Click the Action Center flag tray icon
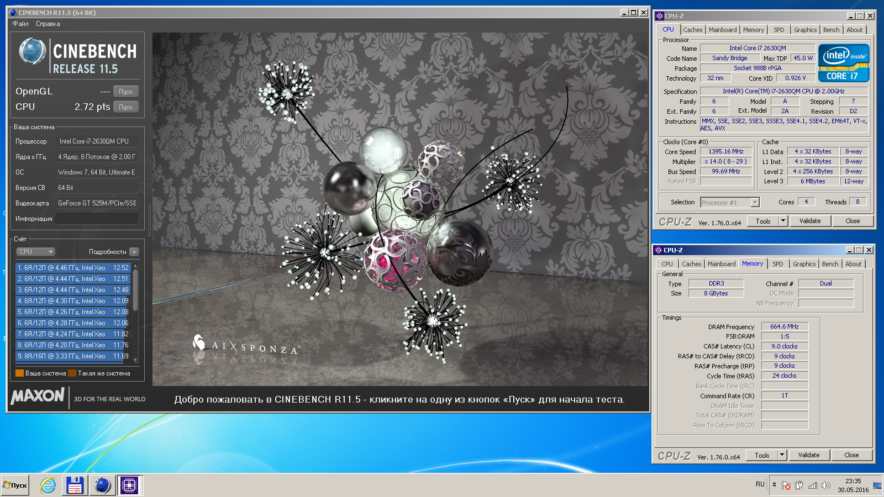This screenshot has height=497, width=884. click(786, 485)
